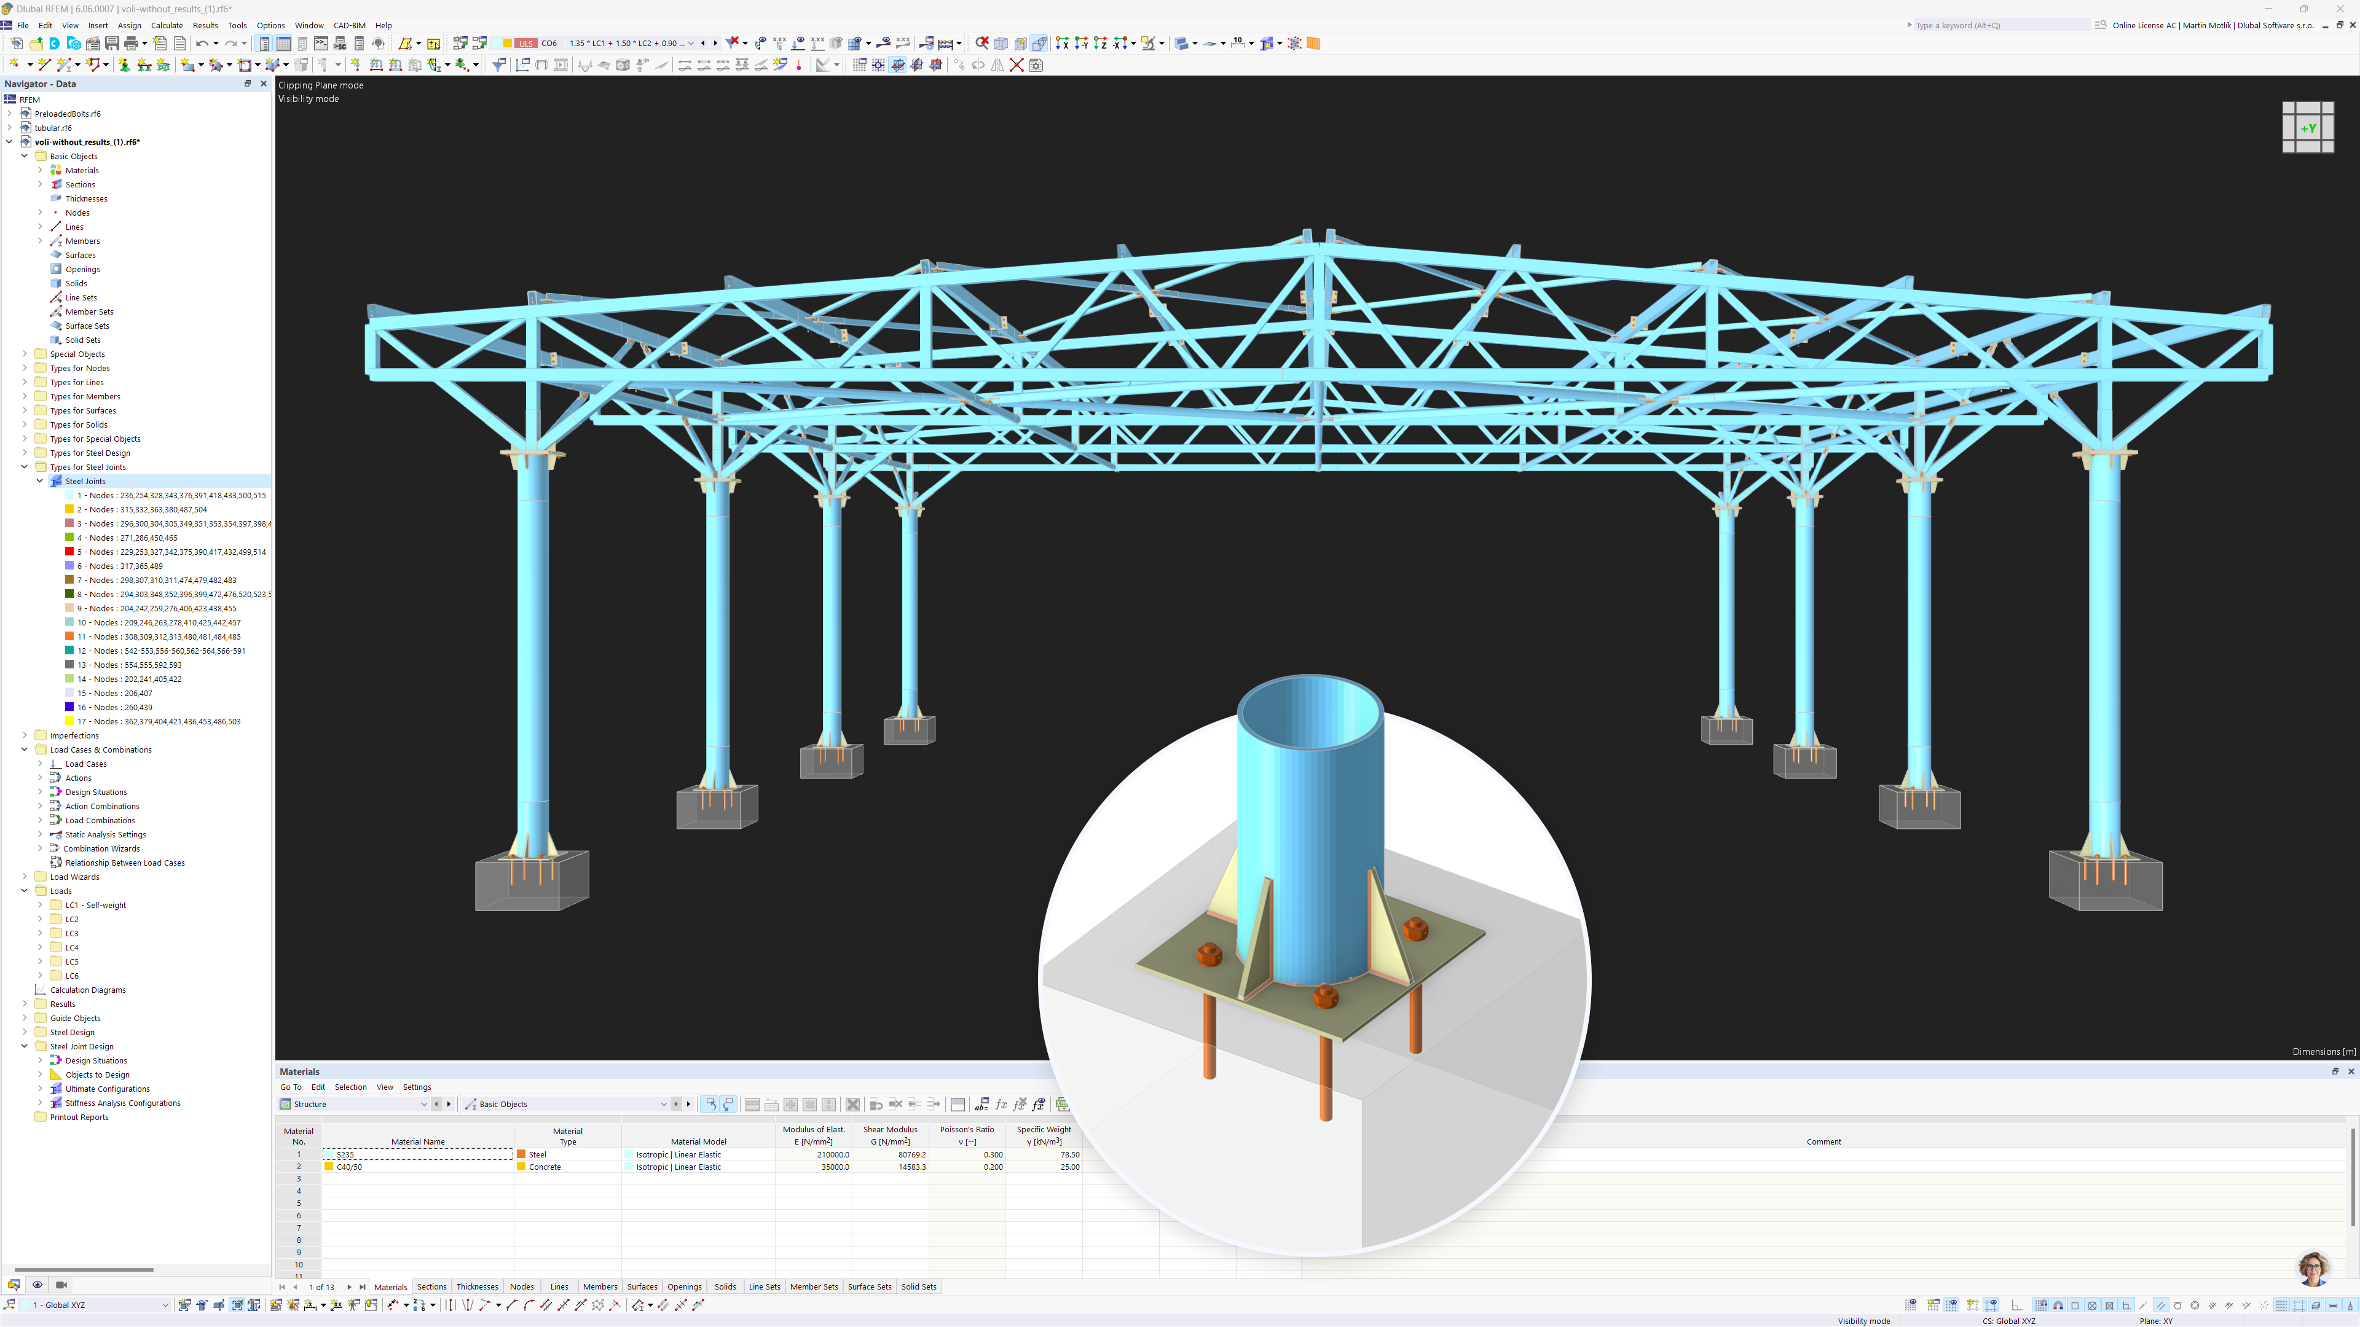Click the script console icon in toolbar

click(x=321, y=43)
